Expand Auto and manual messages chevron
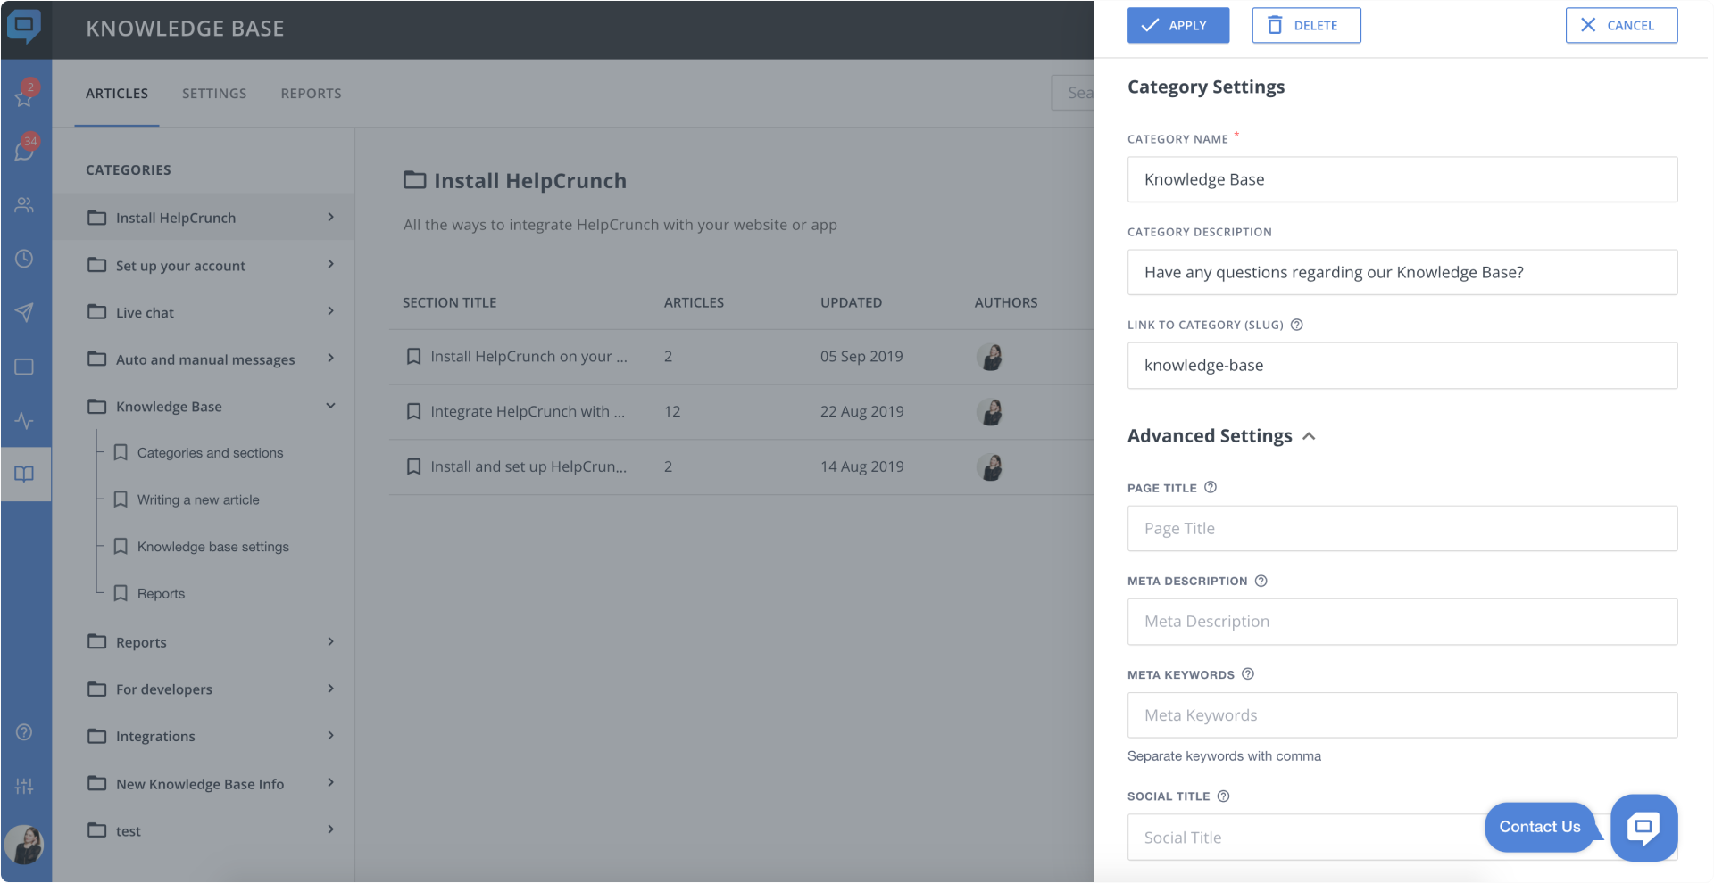Viewport: 1714px width, 883px height. pos(330,358)
